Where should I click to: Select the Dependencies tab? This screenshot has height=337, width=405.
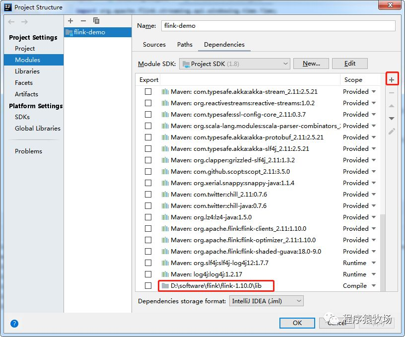224,44
